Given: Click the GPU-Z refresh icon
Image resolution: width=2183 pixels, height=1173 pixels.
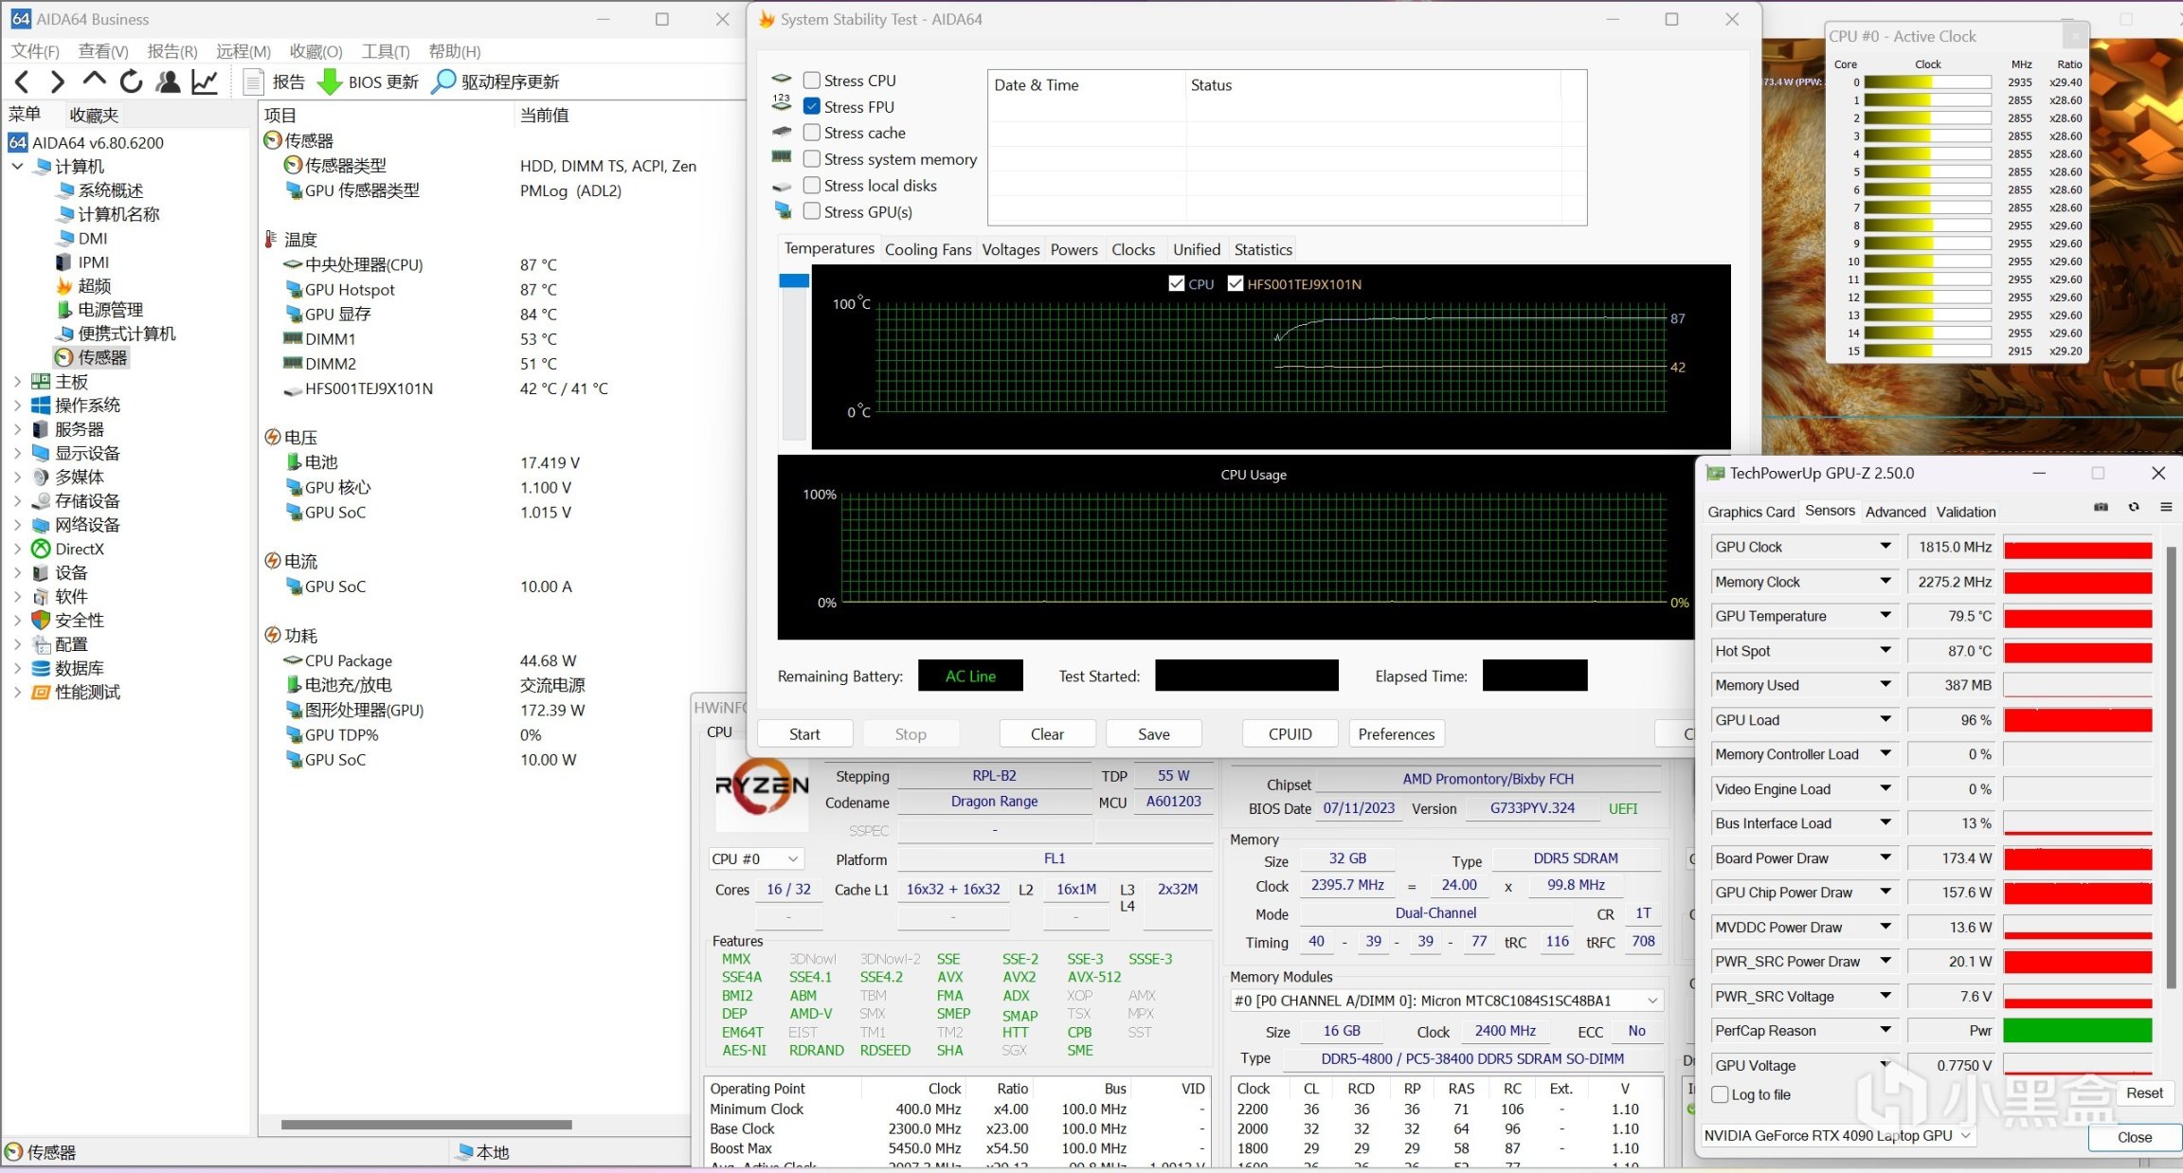Looking at the screenshot, I should [x=2134, y=507].
